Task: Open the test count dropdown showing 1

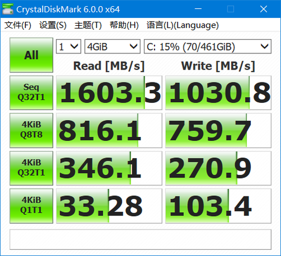Action: click(69, 47)
